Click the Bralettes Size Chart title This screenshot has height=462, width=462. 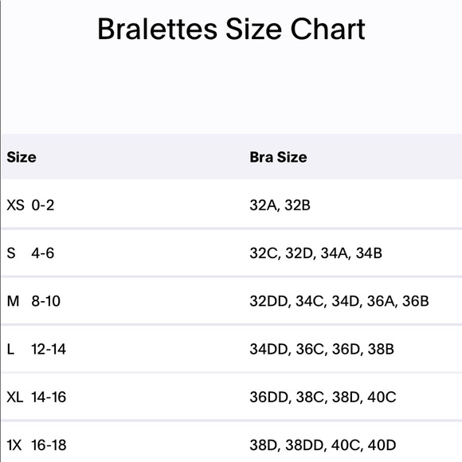(x=231, y=29)
